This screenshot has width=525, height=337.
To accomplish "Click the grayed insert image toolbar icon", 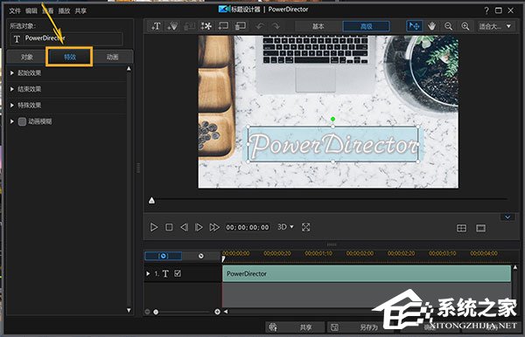I will pyautogui.click(x=190, y=26).
